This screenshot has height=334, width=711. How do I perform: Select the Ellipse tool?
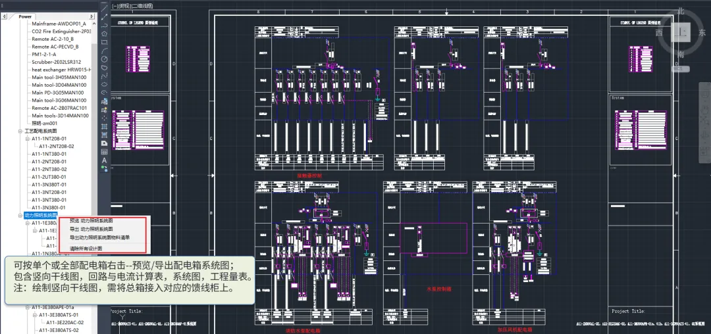(104, 84)
